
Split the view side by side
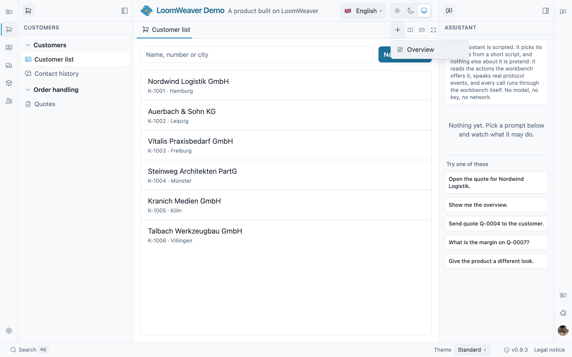(x=410, y=30)
